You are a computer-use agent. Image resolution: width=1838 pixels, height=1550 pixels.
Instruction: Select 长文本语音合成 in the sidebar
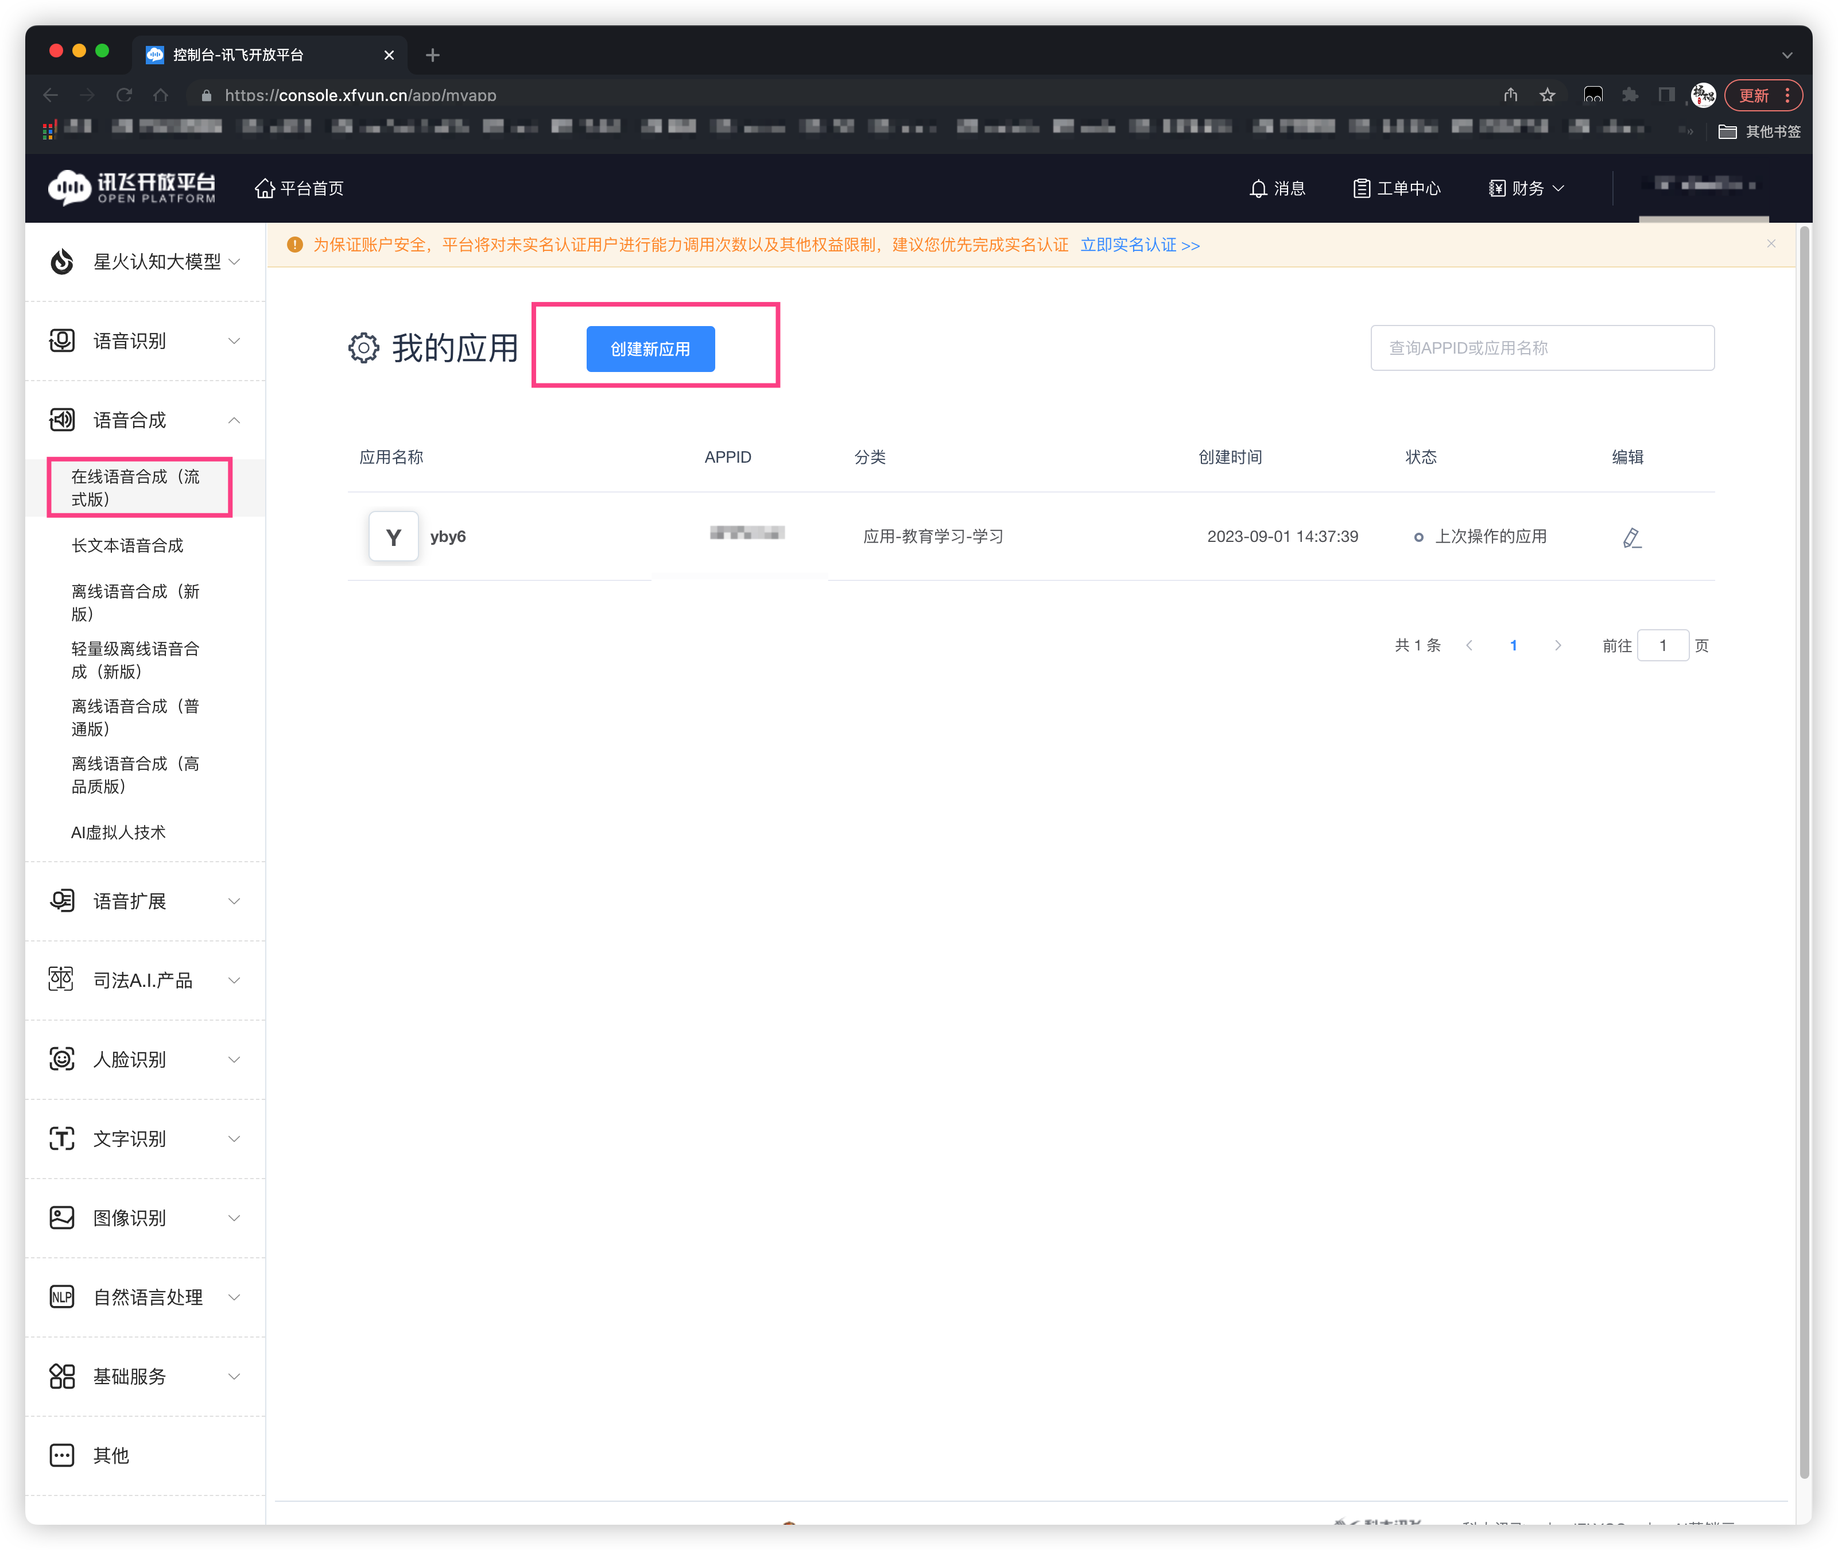click(127, 546)
